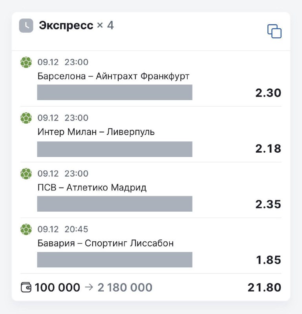Click the arrow between stake and payout

[89, 288]
